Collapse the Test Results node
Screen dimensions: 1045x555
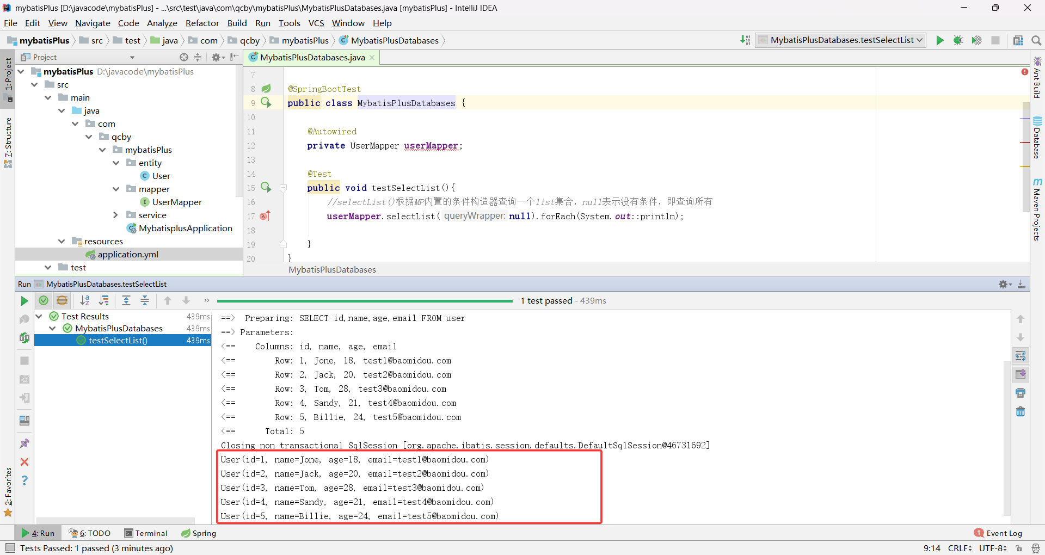(39, 316)
